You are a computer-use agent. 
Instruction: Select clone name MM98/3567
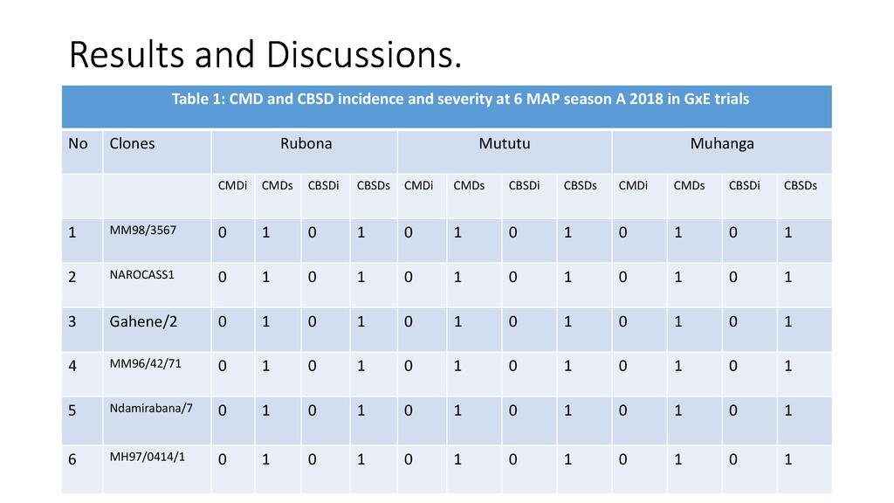pos(143,231)
